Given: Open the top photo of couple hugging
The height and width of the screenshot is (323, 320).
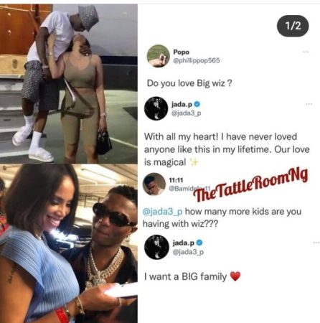Looking at the screenshot, I should point(69,84).
